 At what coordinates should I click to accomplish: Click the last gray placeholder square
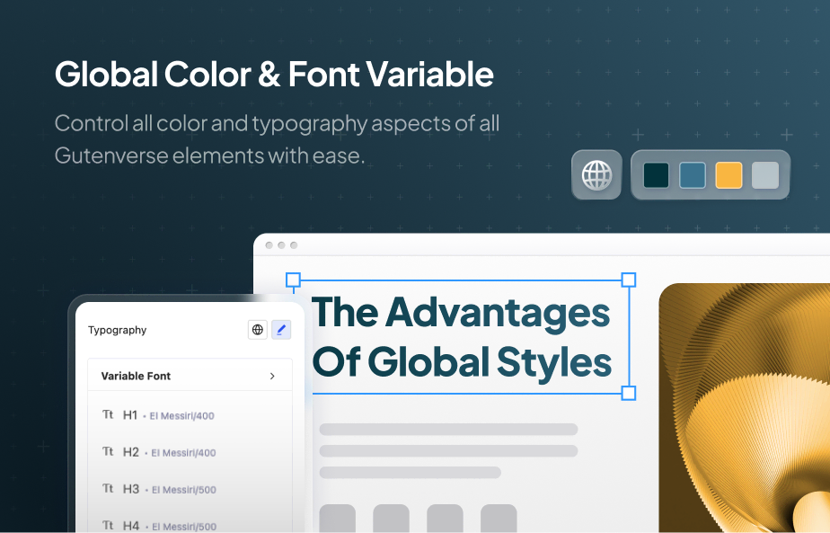tap(499, 520)
